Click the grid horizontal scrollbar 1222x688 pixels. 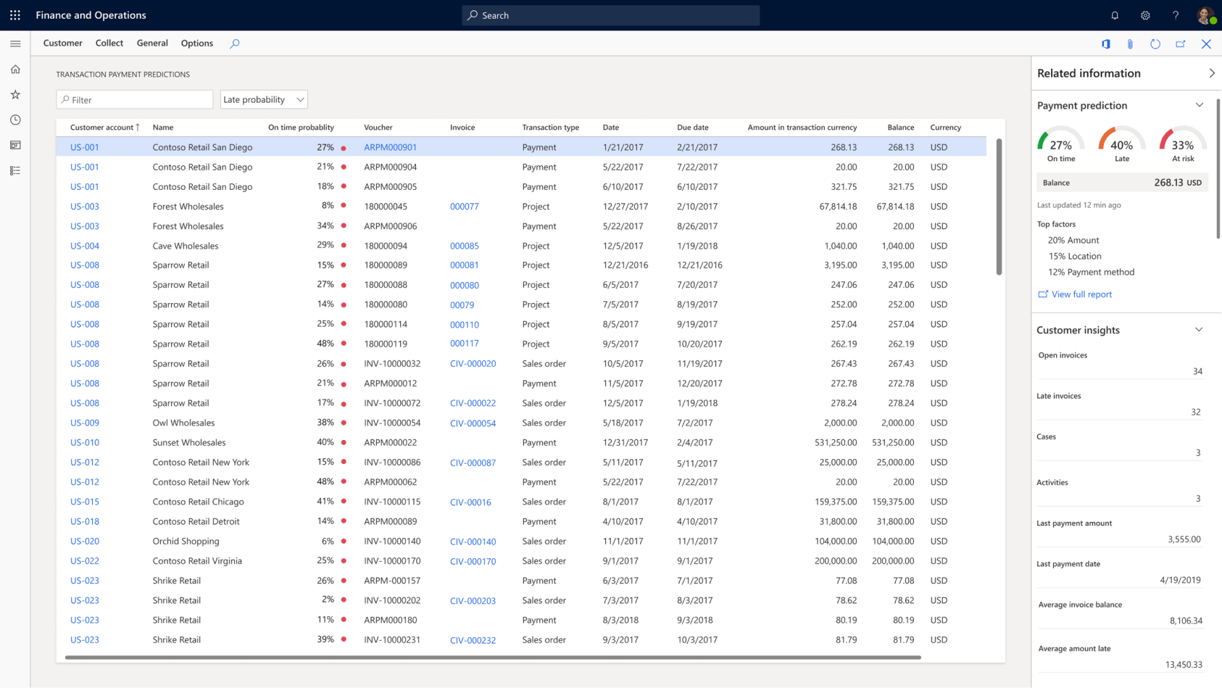pyautogui.click(x=493, y=658)
